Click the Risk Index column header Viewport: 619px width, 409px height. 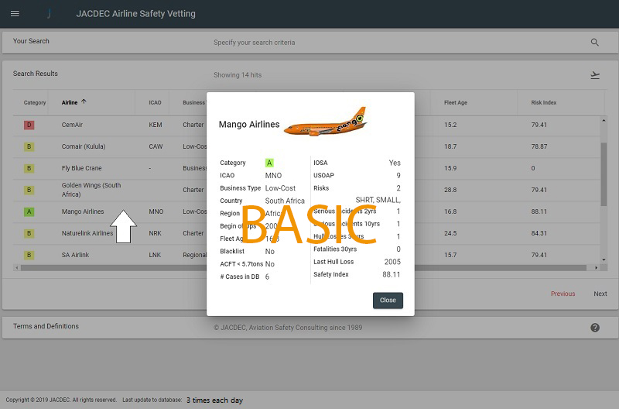pyautogui.click(x=544, y=102)
